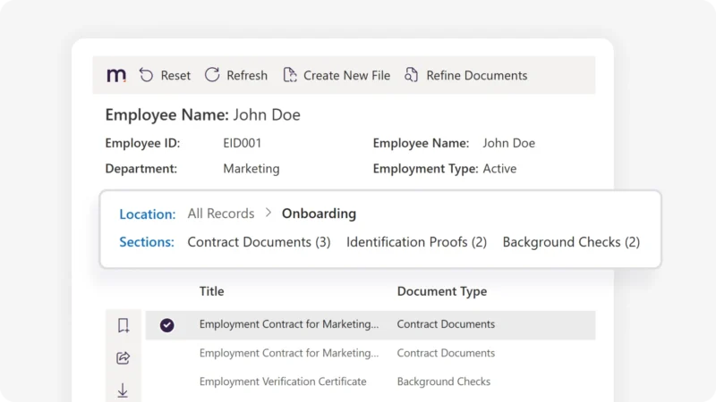
Task: Click the purple 'm' logo icon
Action: click(116, 75)
